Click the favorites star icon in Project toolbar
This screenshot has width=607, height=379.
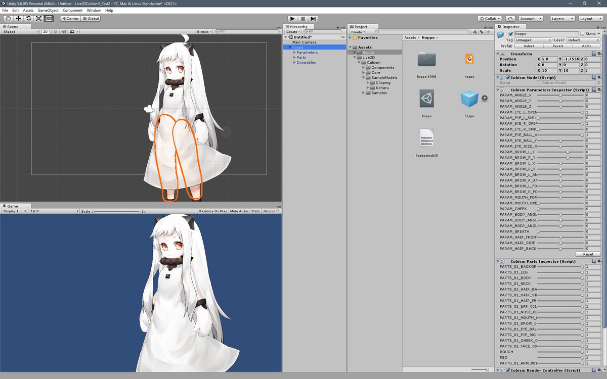click(489, 32)
